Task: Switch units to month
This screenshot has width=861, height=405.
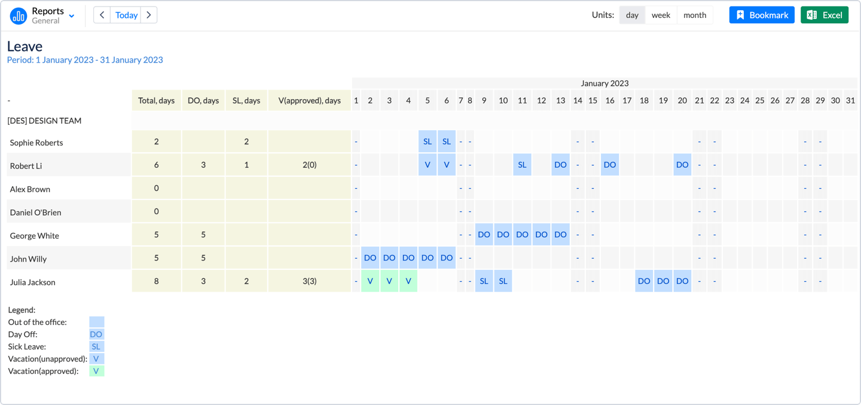Action: 695,15
